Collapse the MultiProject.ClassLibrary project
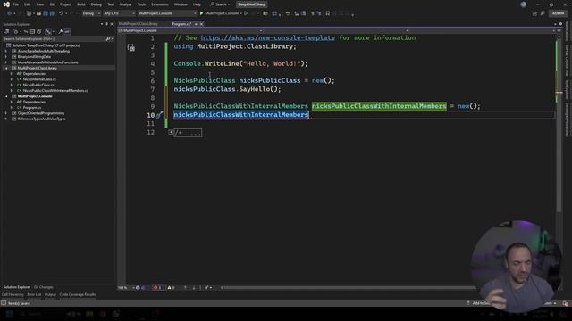Image resolution: width=572 pixels, height=321 pixels. tap(6, 68)
